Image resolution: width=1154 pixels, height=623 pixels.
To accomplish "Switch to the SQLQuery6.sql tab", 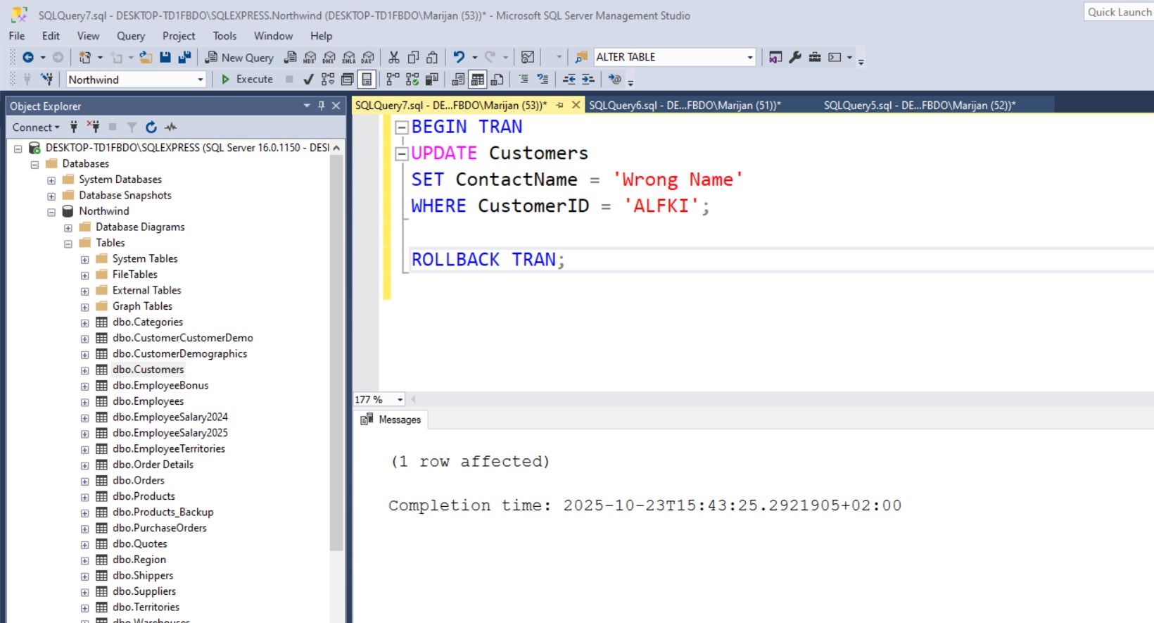I will (x=684, y=106).
